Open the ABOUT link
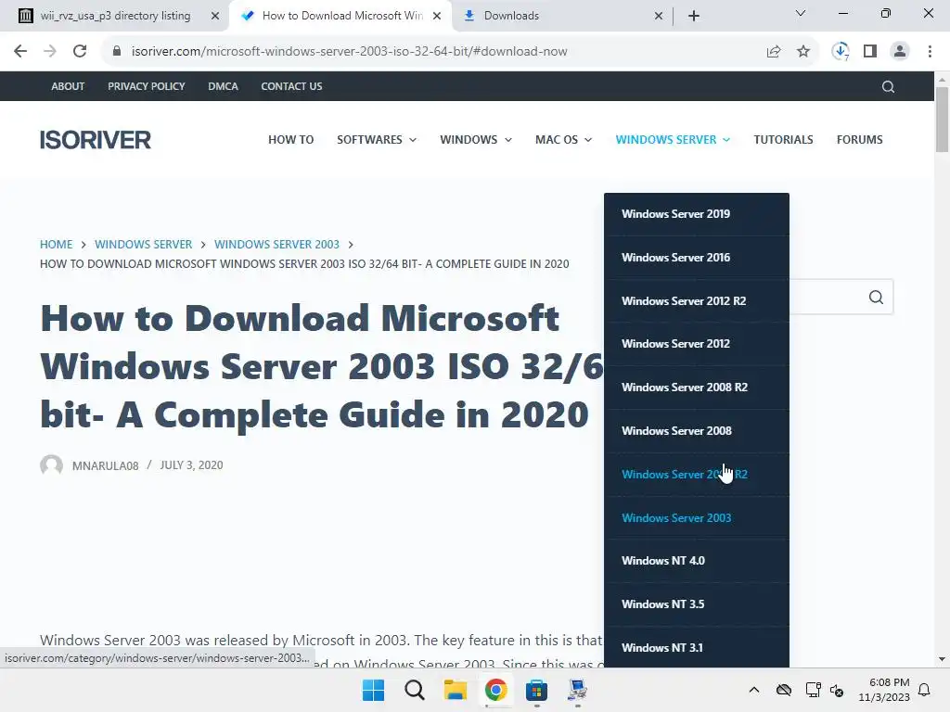The image size is (950, 712). click(68, 86)
